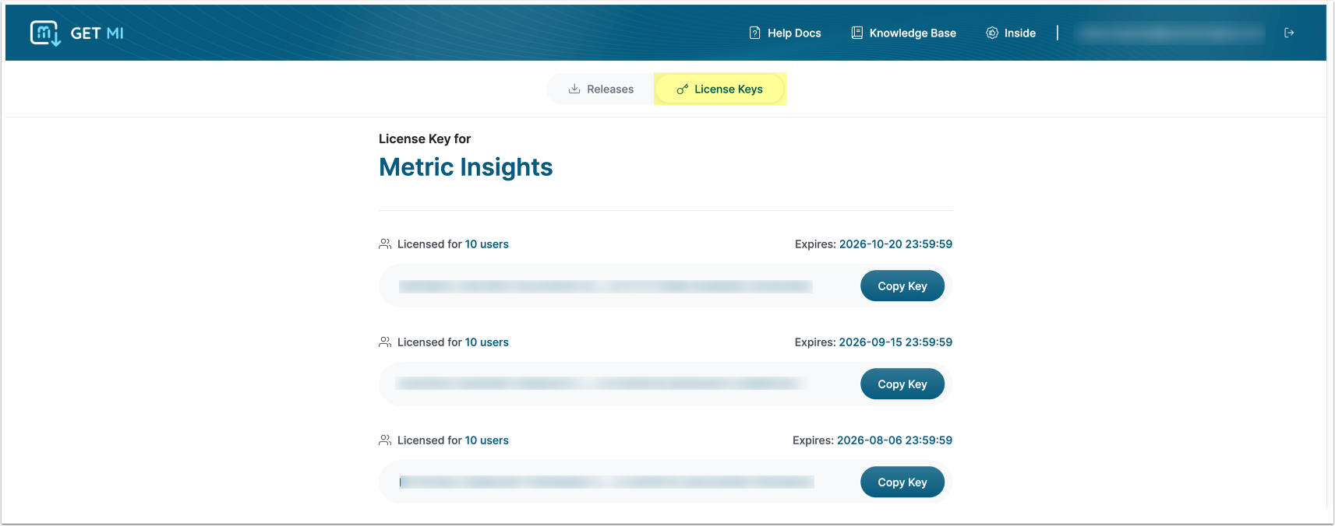
Task: Click the blurred account name in header
Action: 1169,33
